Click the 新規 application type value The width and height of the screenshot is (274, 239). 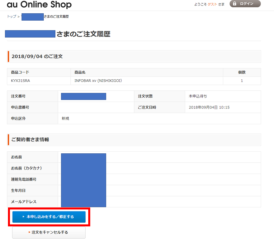point(65,119)
